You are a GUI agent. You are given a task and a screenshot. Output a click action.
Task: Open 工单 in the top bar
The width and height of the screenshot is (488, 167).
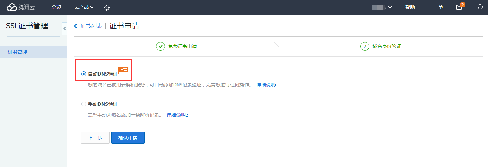[438, 7]
